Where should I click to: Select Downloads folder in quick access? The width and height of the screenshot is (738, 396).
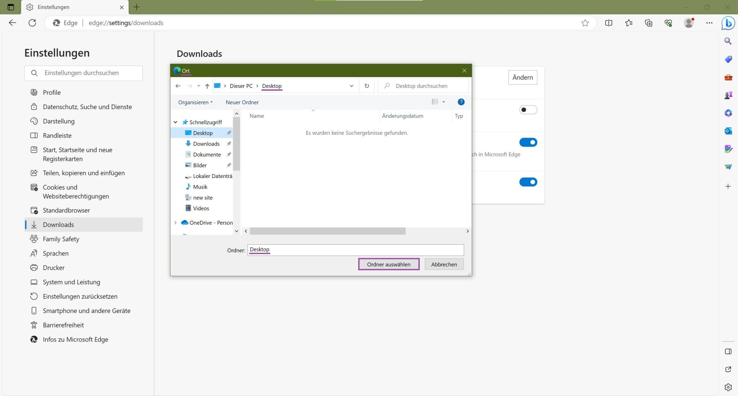[206, 144]
